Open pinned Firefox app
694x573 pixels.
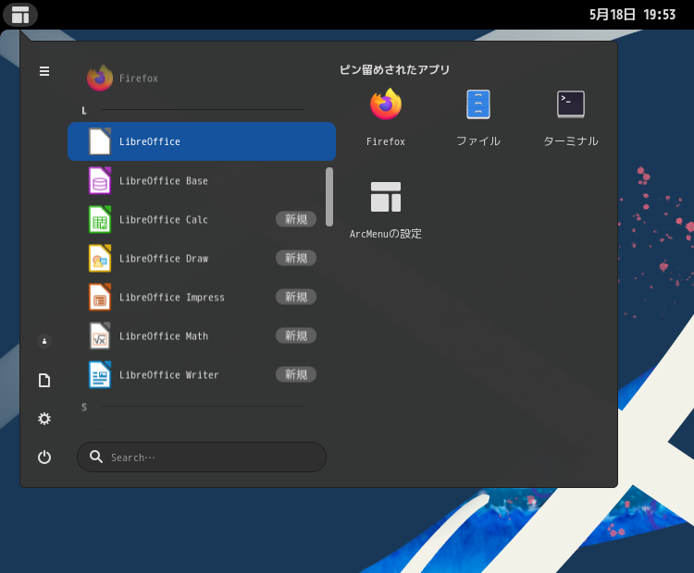pyautogui.click(x=386, y=117)
